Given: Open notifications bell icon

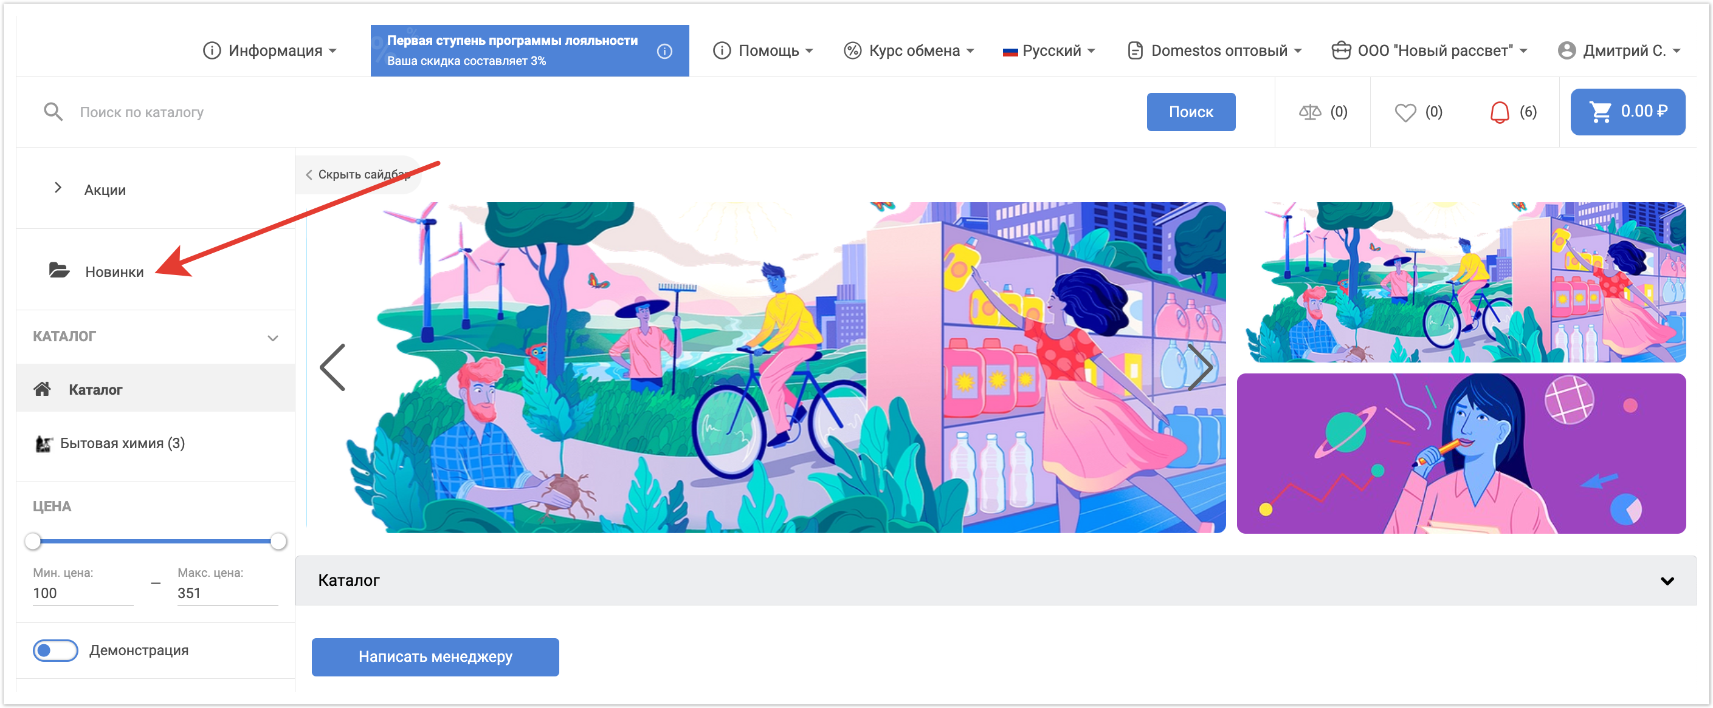Looking at the screenshot, I should point(1499,112).
